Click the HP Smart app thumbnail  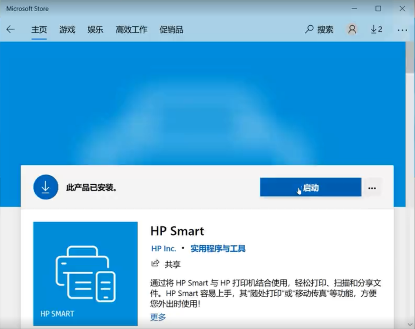(85, 273)
